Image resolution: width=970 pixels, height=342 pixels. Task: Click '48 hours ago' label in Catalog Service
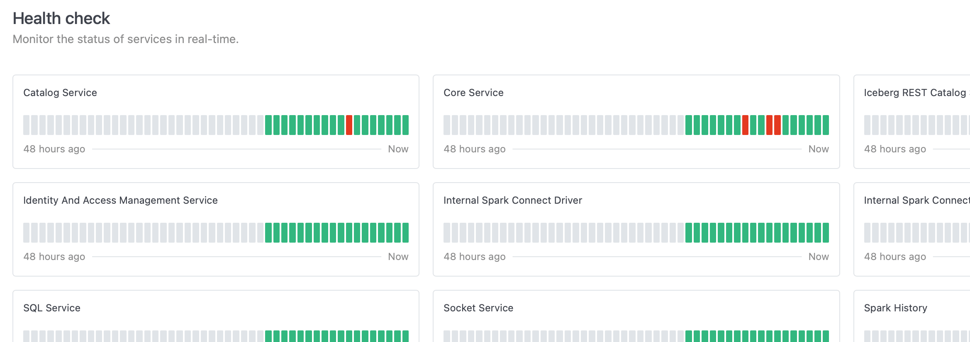click(x=54, y=149)
